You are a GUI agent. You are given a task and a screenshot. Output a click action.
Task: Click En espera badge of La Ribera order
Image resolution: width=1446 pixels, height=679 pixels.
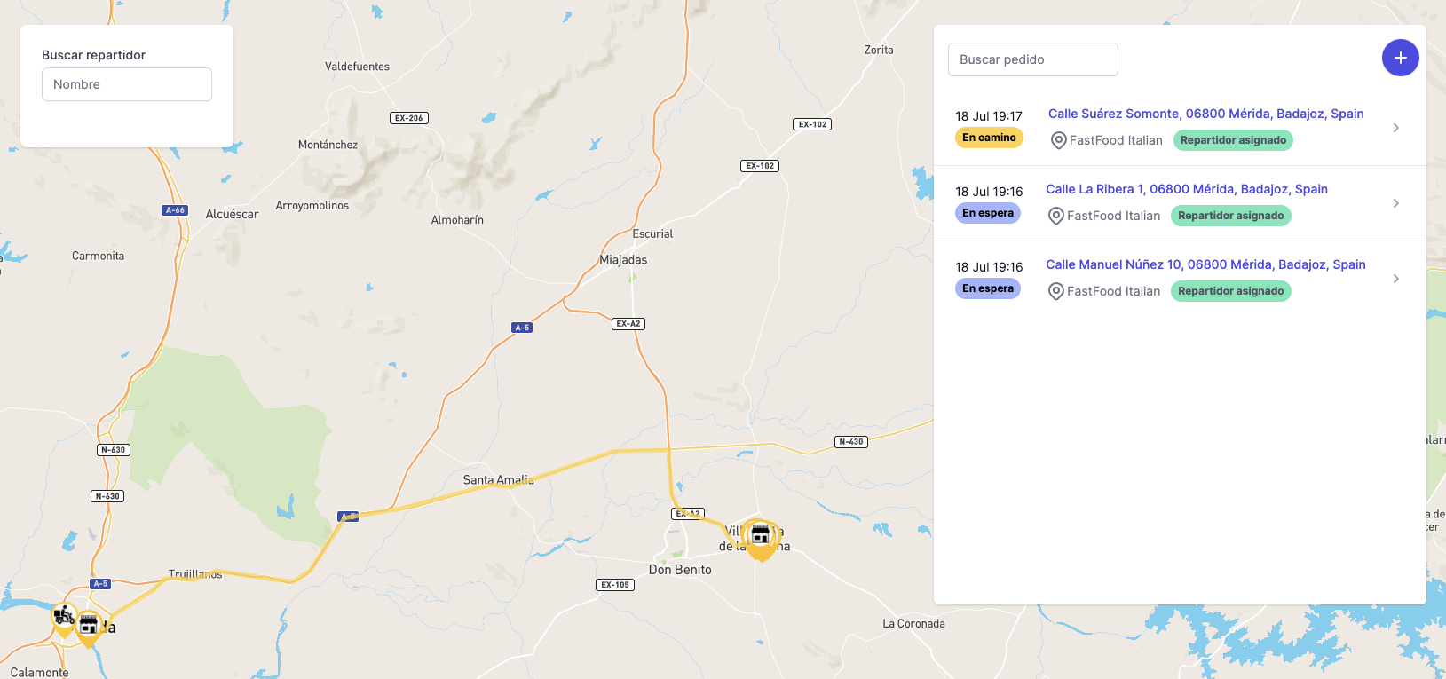tap(988, 213)
